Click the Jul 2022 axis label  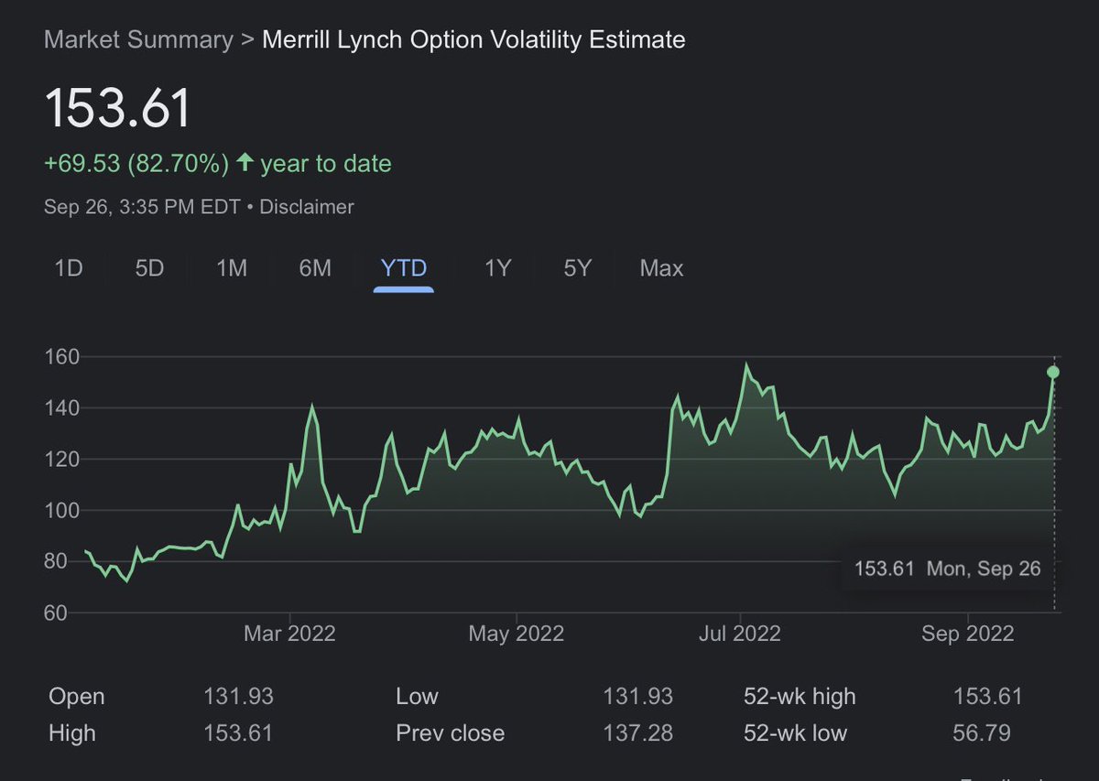pyautogui.click(x=739, y=634)
